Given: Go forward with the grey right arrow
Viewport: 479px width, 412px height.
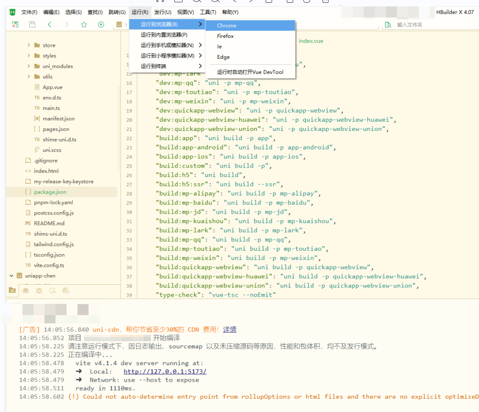Looking at the screenshot, I should click(x=67, y=24).
